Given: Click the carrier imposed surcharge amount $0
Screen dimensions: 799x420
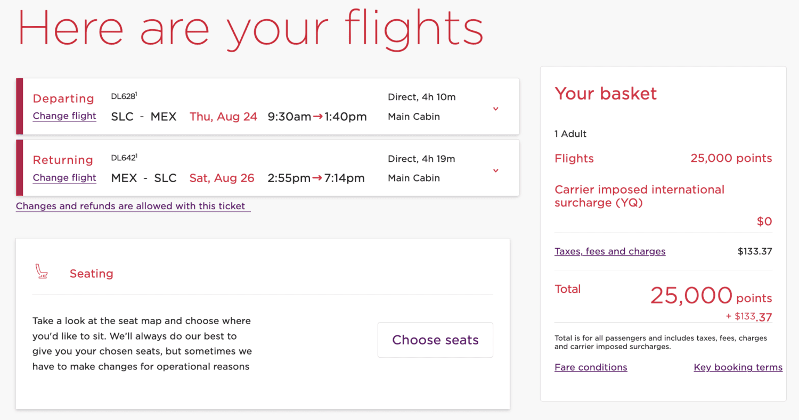Looking at the screenshot, I should 764,221.
